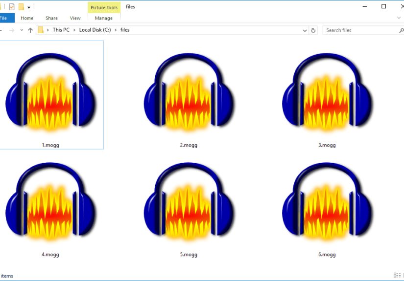
Task: Click the Picture Tools contextual tab
Action: (x=104, y=7)
